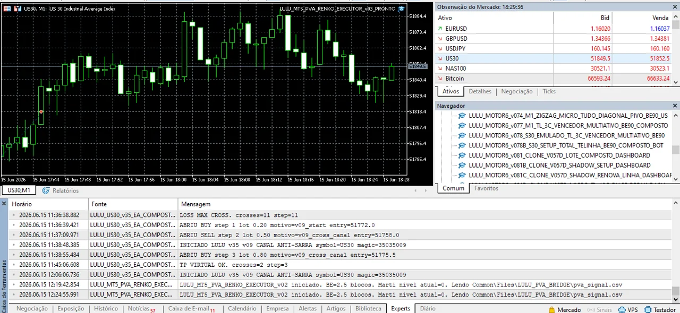680x313 pixels.
Task: Click the expert icon of LULU_MOTOR6_v077_M1_TL_3C
Action: coord(462,126)
